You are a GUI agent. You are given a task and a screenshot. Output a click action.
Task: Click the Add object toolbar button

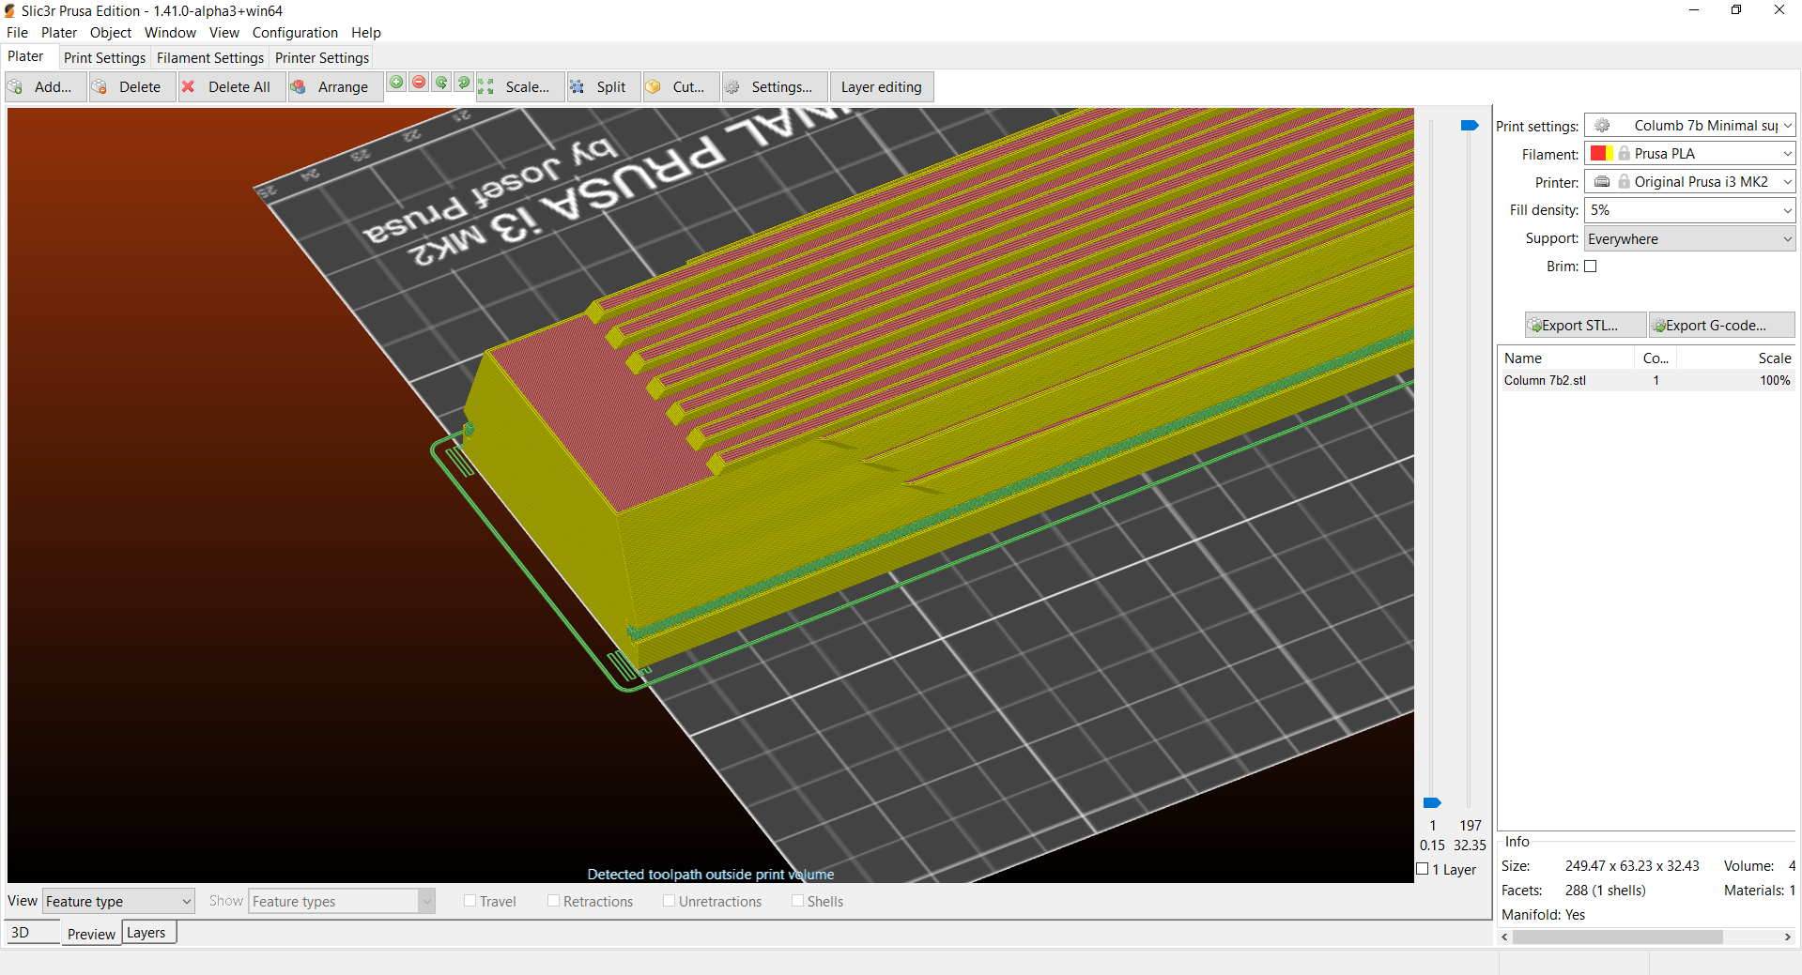point(44,87)
